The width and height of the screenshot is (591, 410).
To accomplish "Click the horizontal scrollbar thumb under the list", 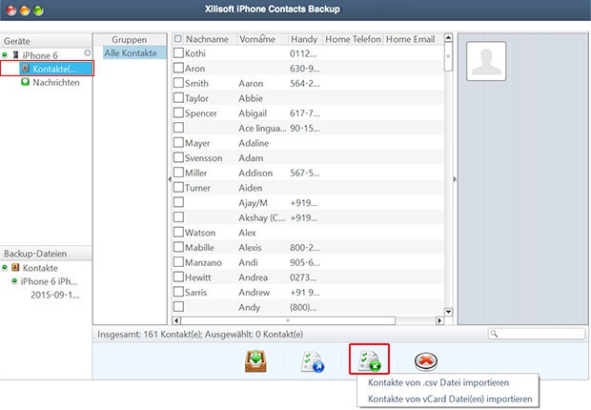I will click(x=288, y=320).
